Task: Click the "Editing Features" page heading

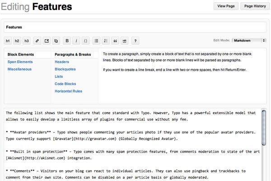Action: [x=37, y=7]
